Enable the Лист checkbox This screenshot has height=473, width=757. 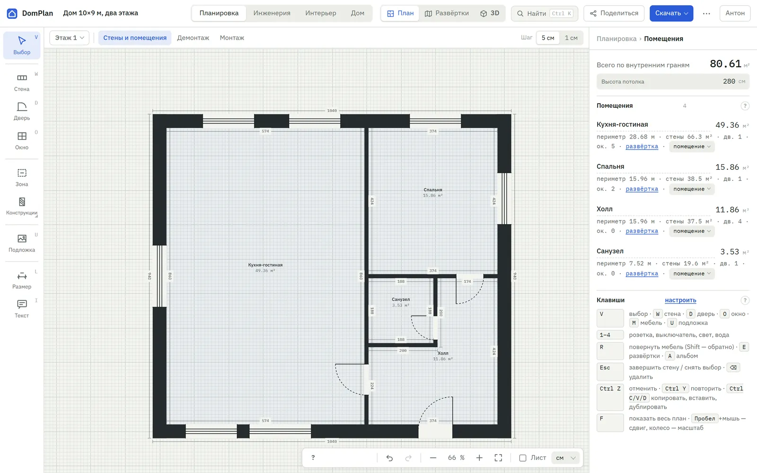[523, 458]
